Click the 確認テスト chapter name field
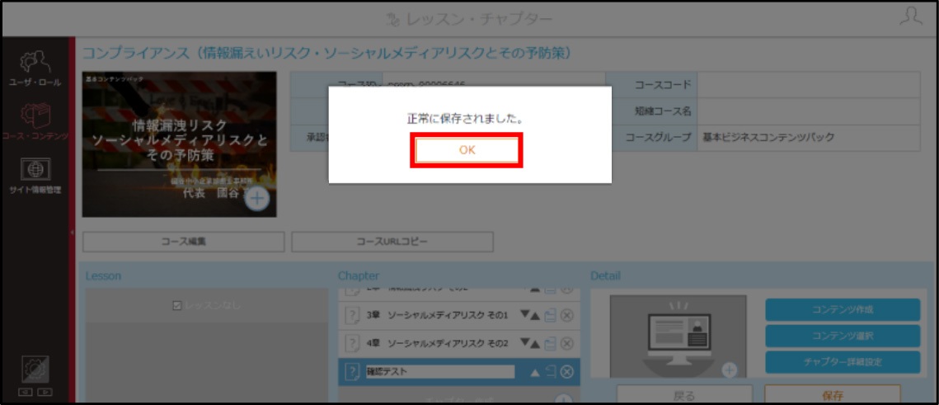Image resolution: width=939 pixels, height=405 pixels. [440, 372]
